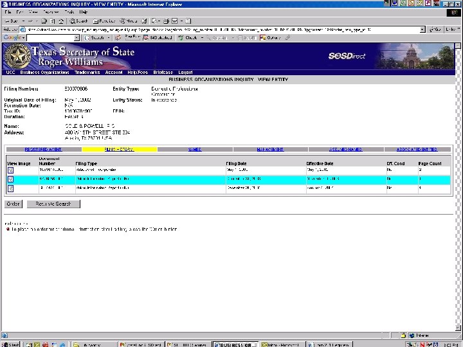Click the Go button beside address bar
This screenshot has height=347, width=463.
[435, 30]
